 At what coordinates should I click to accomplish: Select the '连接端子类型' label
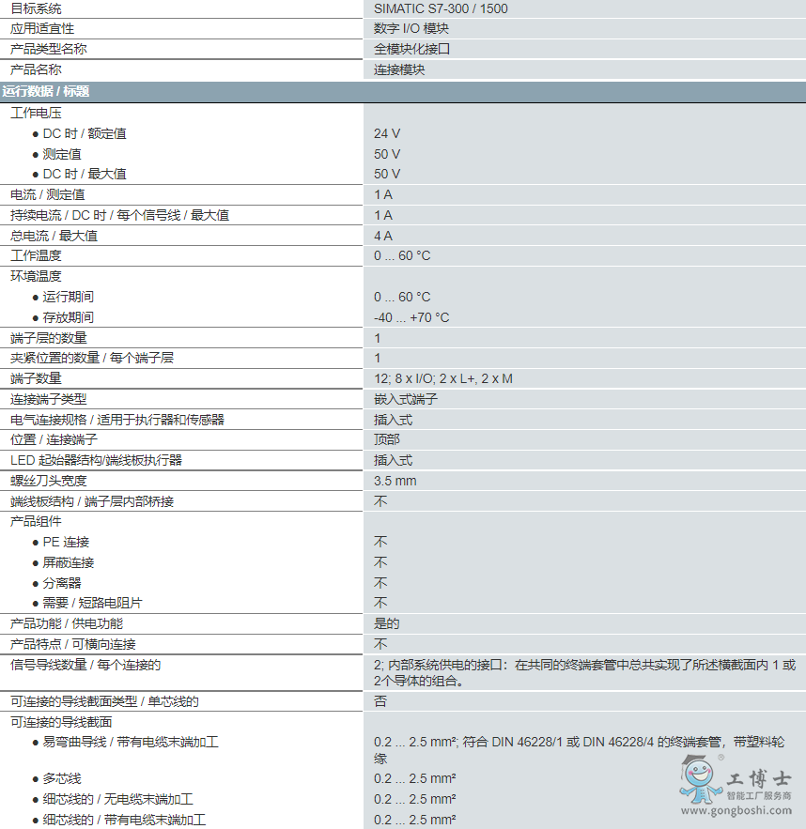(49, 399)
